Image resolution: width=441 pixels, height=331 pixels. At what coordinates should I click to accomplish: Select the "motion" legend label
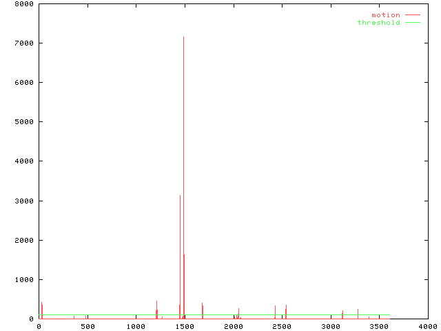click(385, 14)
